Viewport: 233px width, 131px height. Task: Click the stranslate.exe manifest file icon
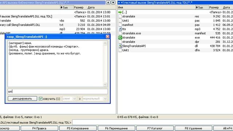[120, 33]
